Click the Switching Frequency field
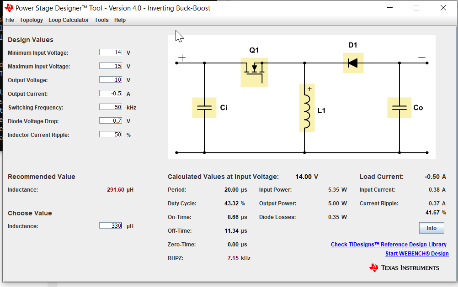 [x=111, y=107]
